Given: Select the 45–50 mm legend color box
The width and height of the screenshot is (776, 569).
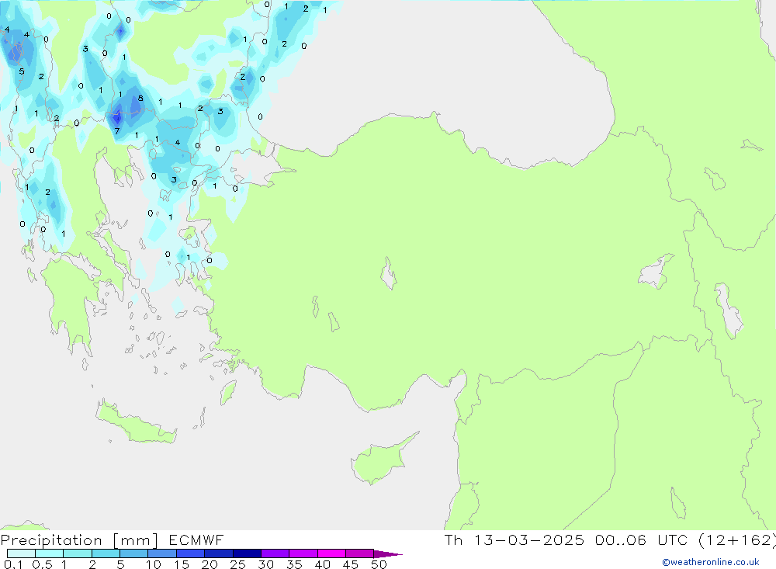Looking at the screenshot, I should click(359, 553).
